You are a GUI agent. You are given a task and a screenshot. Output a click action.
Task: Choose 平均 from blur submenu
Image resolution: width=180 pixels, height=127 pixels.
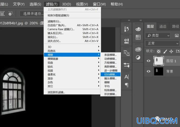point(111,86)
